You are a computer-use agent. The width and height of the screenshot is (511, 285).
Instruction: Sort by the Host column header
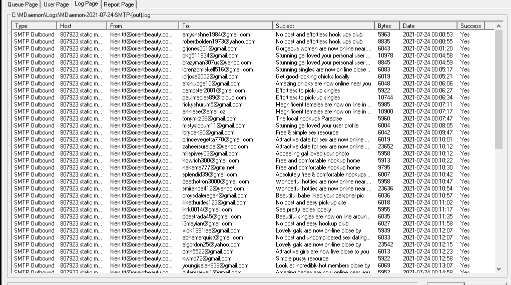point(82,25)
